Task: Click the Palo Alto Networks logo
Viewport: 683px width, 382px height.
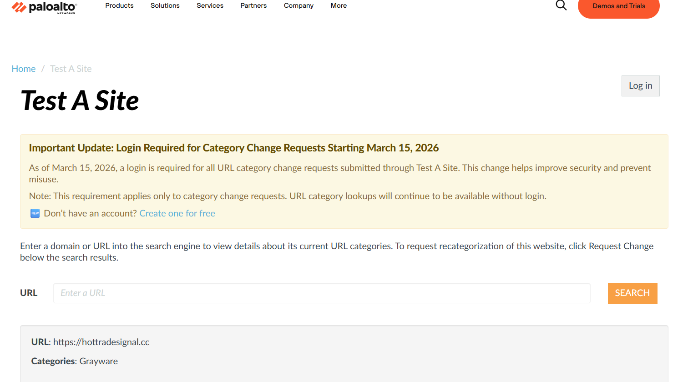Action: point(44,7)
